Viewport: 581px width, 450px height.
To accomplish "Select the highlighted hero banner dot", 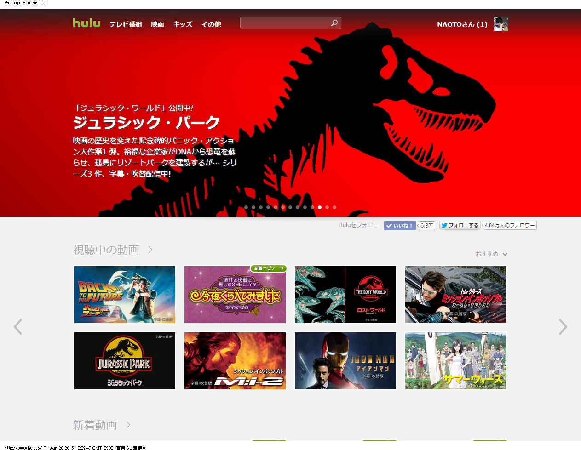I will click(x=320, y=207).
